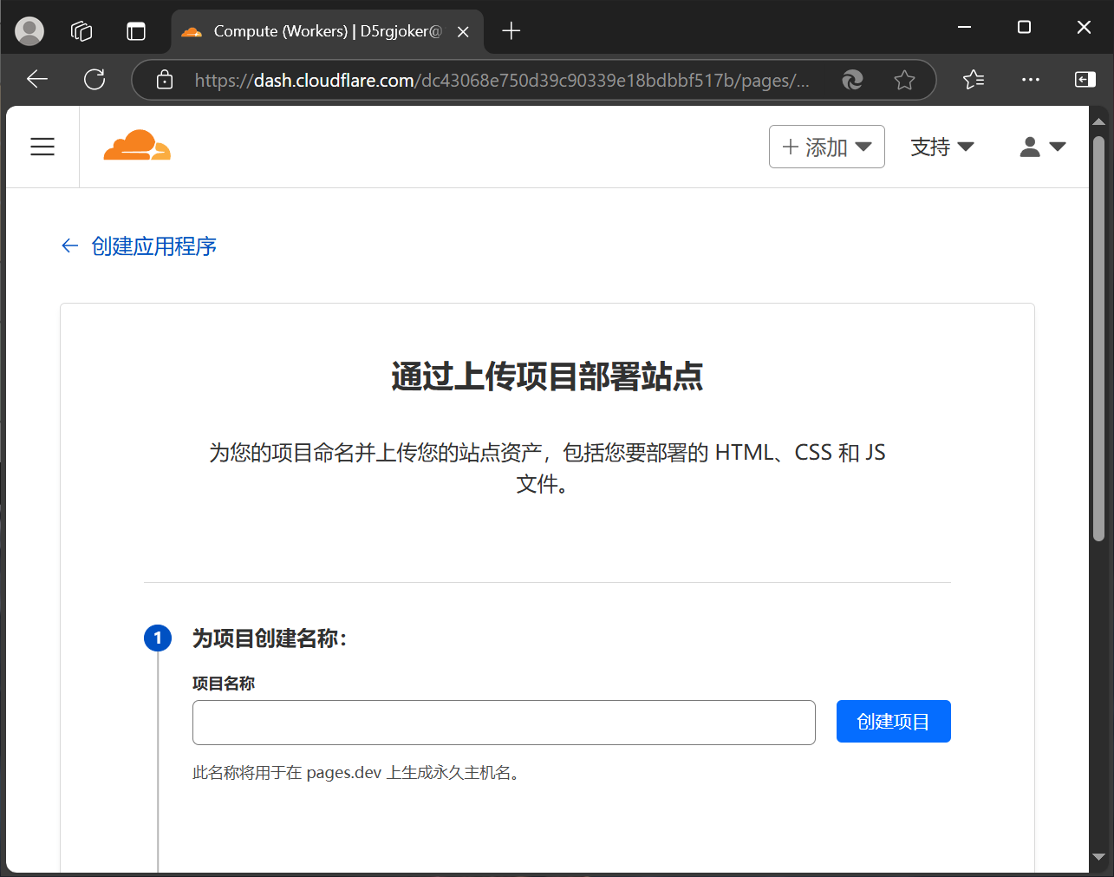Refresh the current page
Screen dimensions: 1114x877
point(94,80)
